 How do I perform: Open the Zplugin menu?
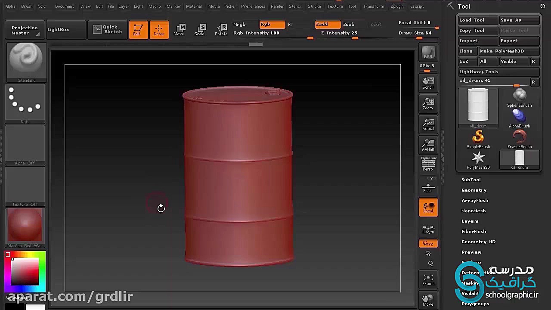397,6
